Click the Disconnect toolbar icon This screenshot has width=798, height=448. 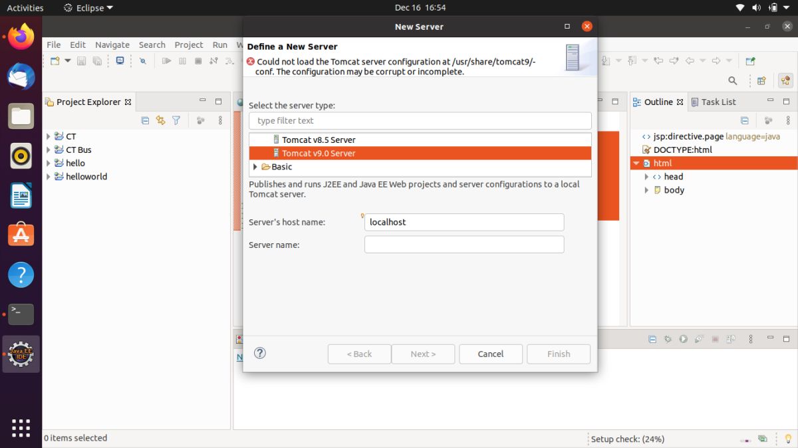tap(213, 61)
